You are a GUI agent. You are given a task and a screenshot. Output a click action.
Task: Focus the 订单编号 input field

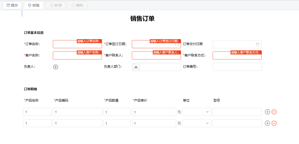tap(237, 67)
